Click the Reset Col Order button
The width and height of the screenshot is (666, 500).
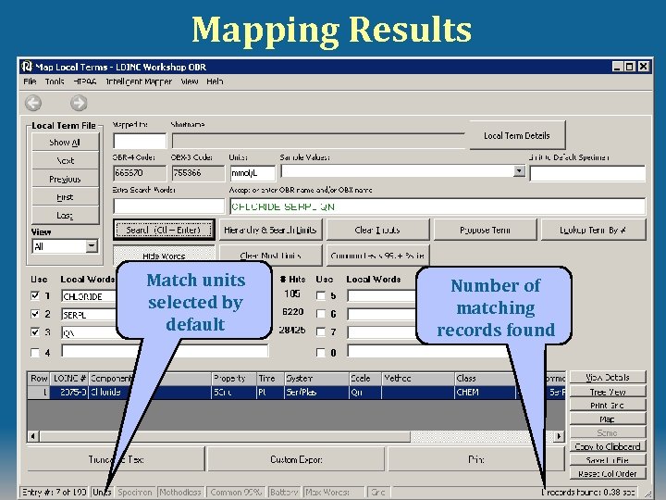pyautogui.click(x=608, y=474)
